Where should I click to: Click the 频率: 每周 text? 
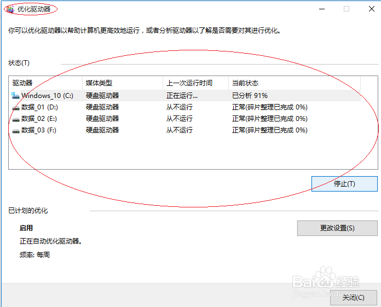pyautogui.click(x=34, y=255)
